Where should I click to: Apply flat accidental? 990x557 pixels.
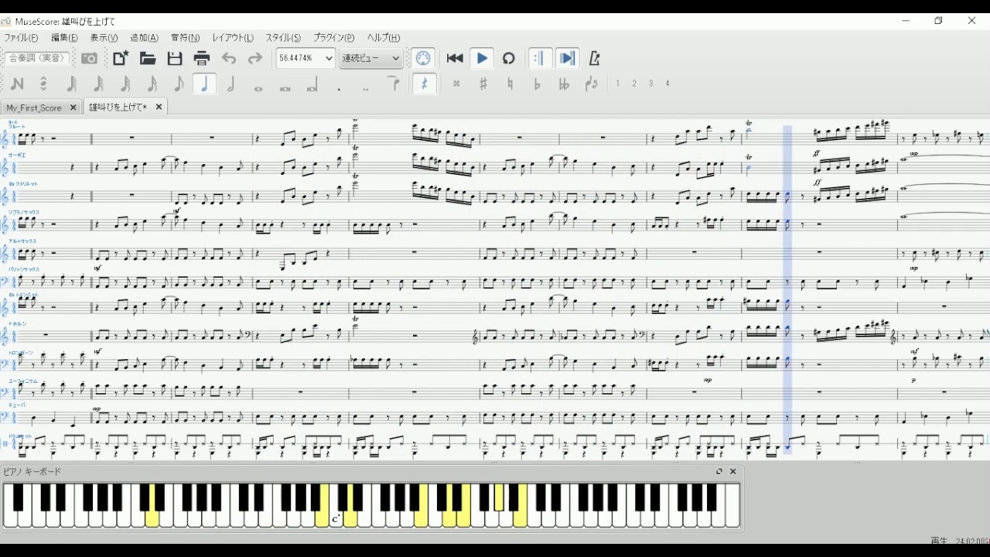pos(537,84)
